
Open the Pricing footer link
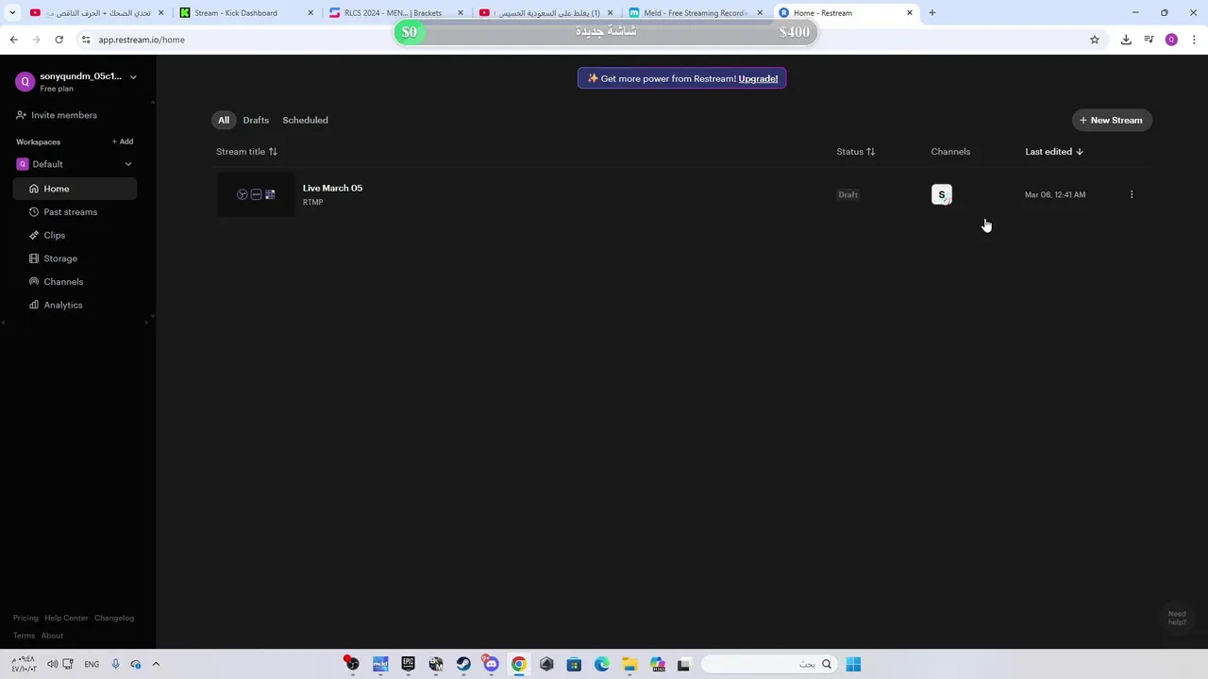coord(25,618)
